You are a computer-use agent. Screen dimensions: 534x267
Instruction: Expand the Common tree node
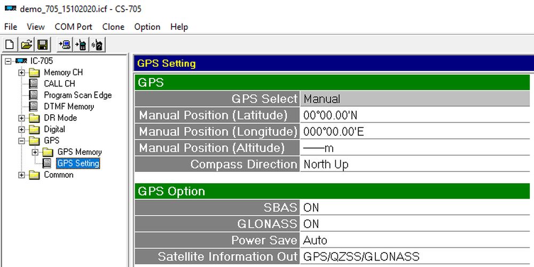tap(22, 175)
